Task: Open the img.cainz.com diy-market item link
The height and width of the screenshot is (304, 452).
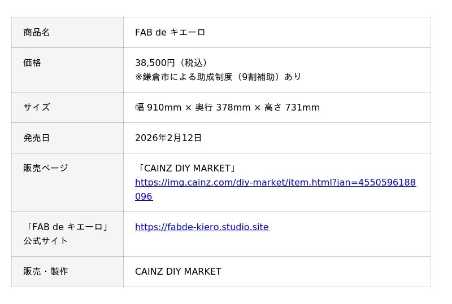Action: (x=275, y=183)
